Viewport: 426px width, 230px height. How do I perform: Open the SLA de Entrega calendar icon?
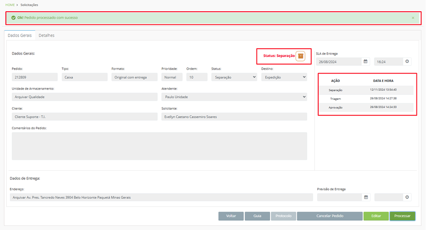tap(365, 61)
